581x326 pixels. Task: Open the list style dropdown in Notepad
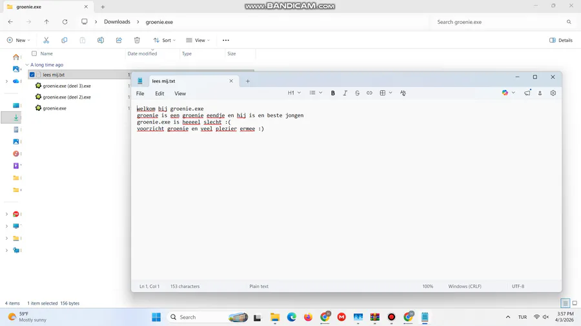[x=316, y=93]
